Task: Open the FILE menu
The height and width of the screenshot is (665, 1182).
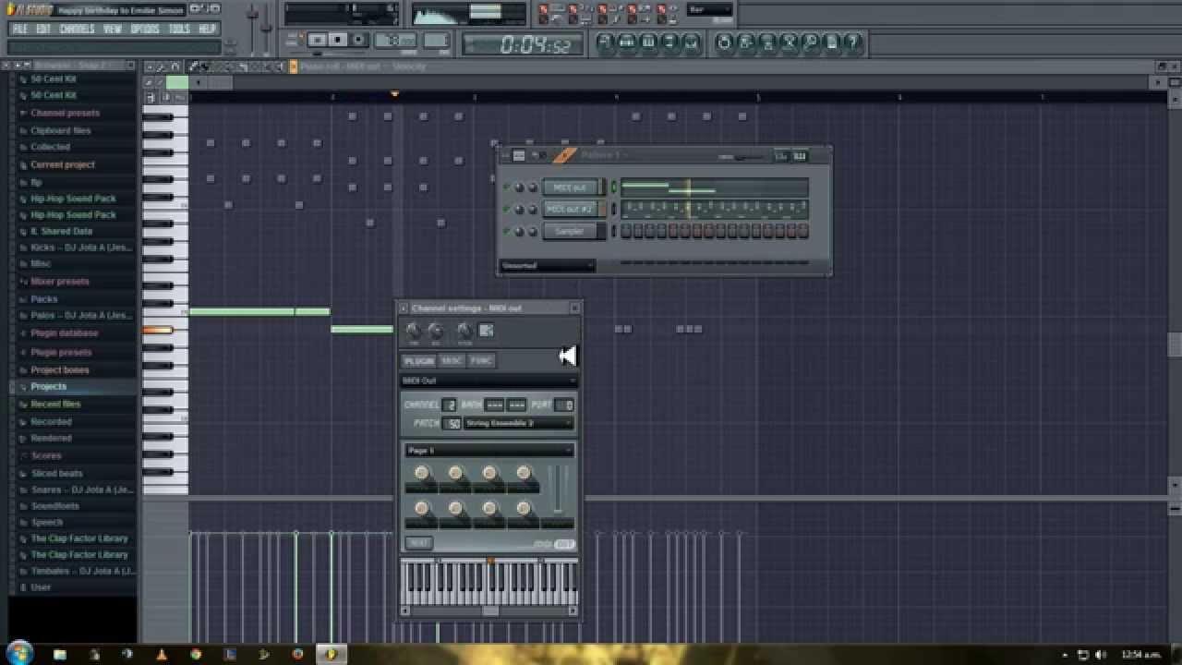Action: (19, 29)
